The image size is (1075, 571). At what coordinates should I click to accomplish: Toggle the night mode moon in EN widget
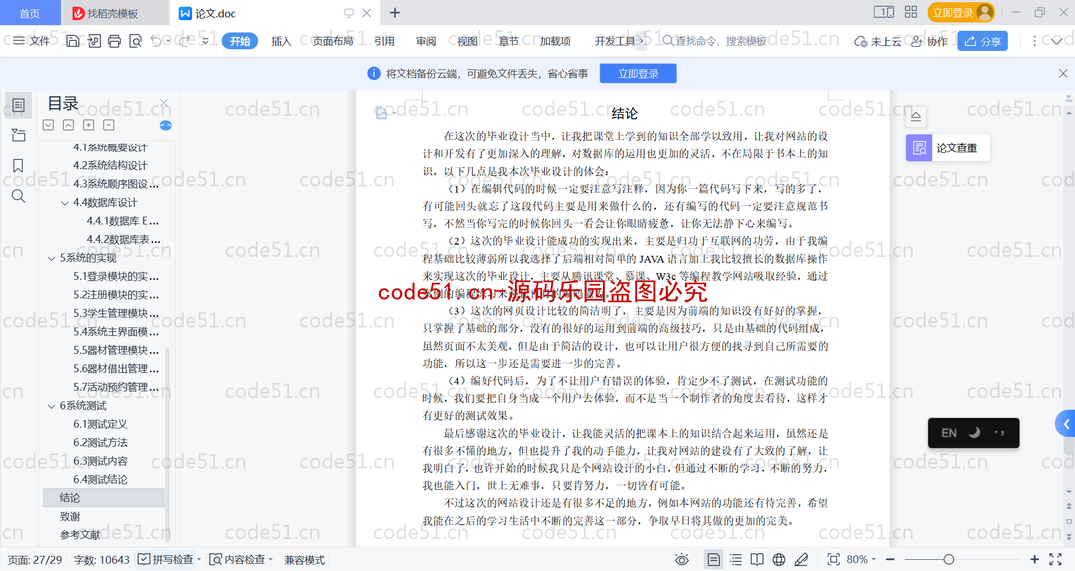pyautogui.click(x=974, y=432)
